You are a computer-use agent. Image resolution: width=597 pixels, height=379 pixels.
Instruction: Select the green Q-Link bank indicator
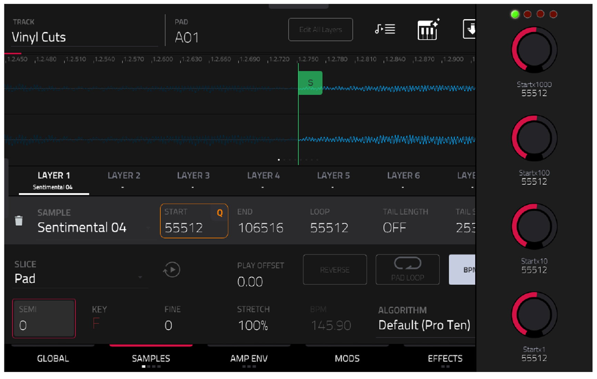tap(515, 14)
